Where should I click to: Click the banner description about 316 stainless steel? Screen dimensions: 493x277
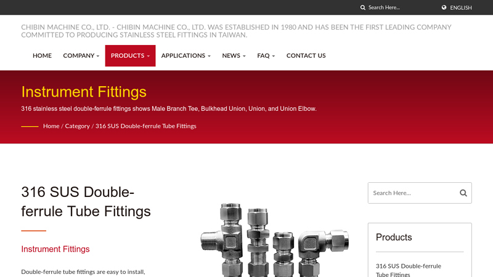(169, 109)
